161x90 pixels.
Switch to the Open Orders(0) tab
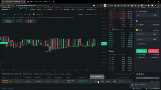16,74
